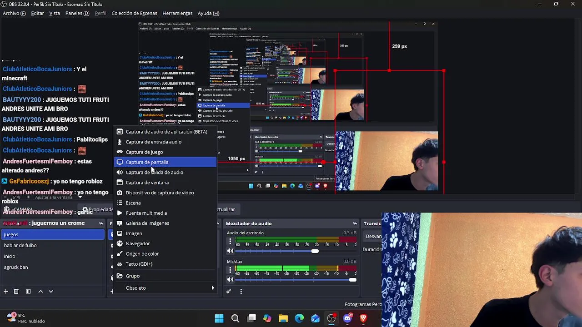Open Audio del escritorio options three-dot menu

(x=230, y=242)
